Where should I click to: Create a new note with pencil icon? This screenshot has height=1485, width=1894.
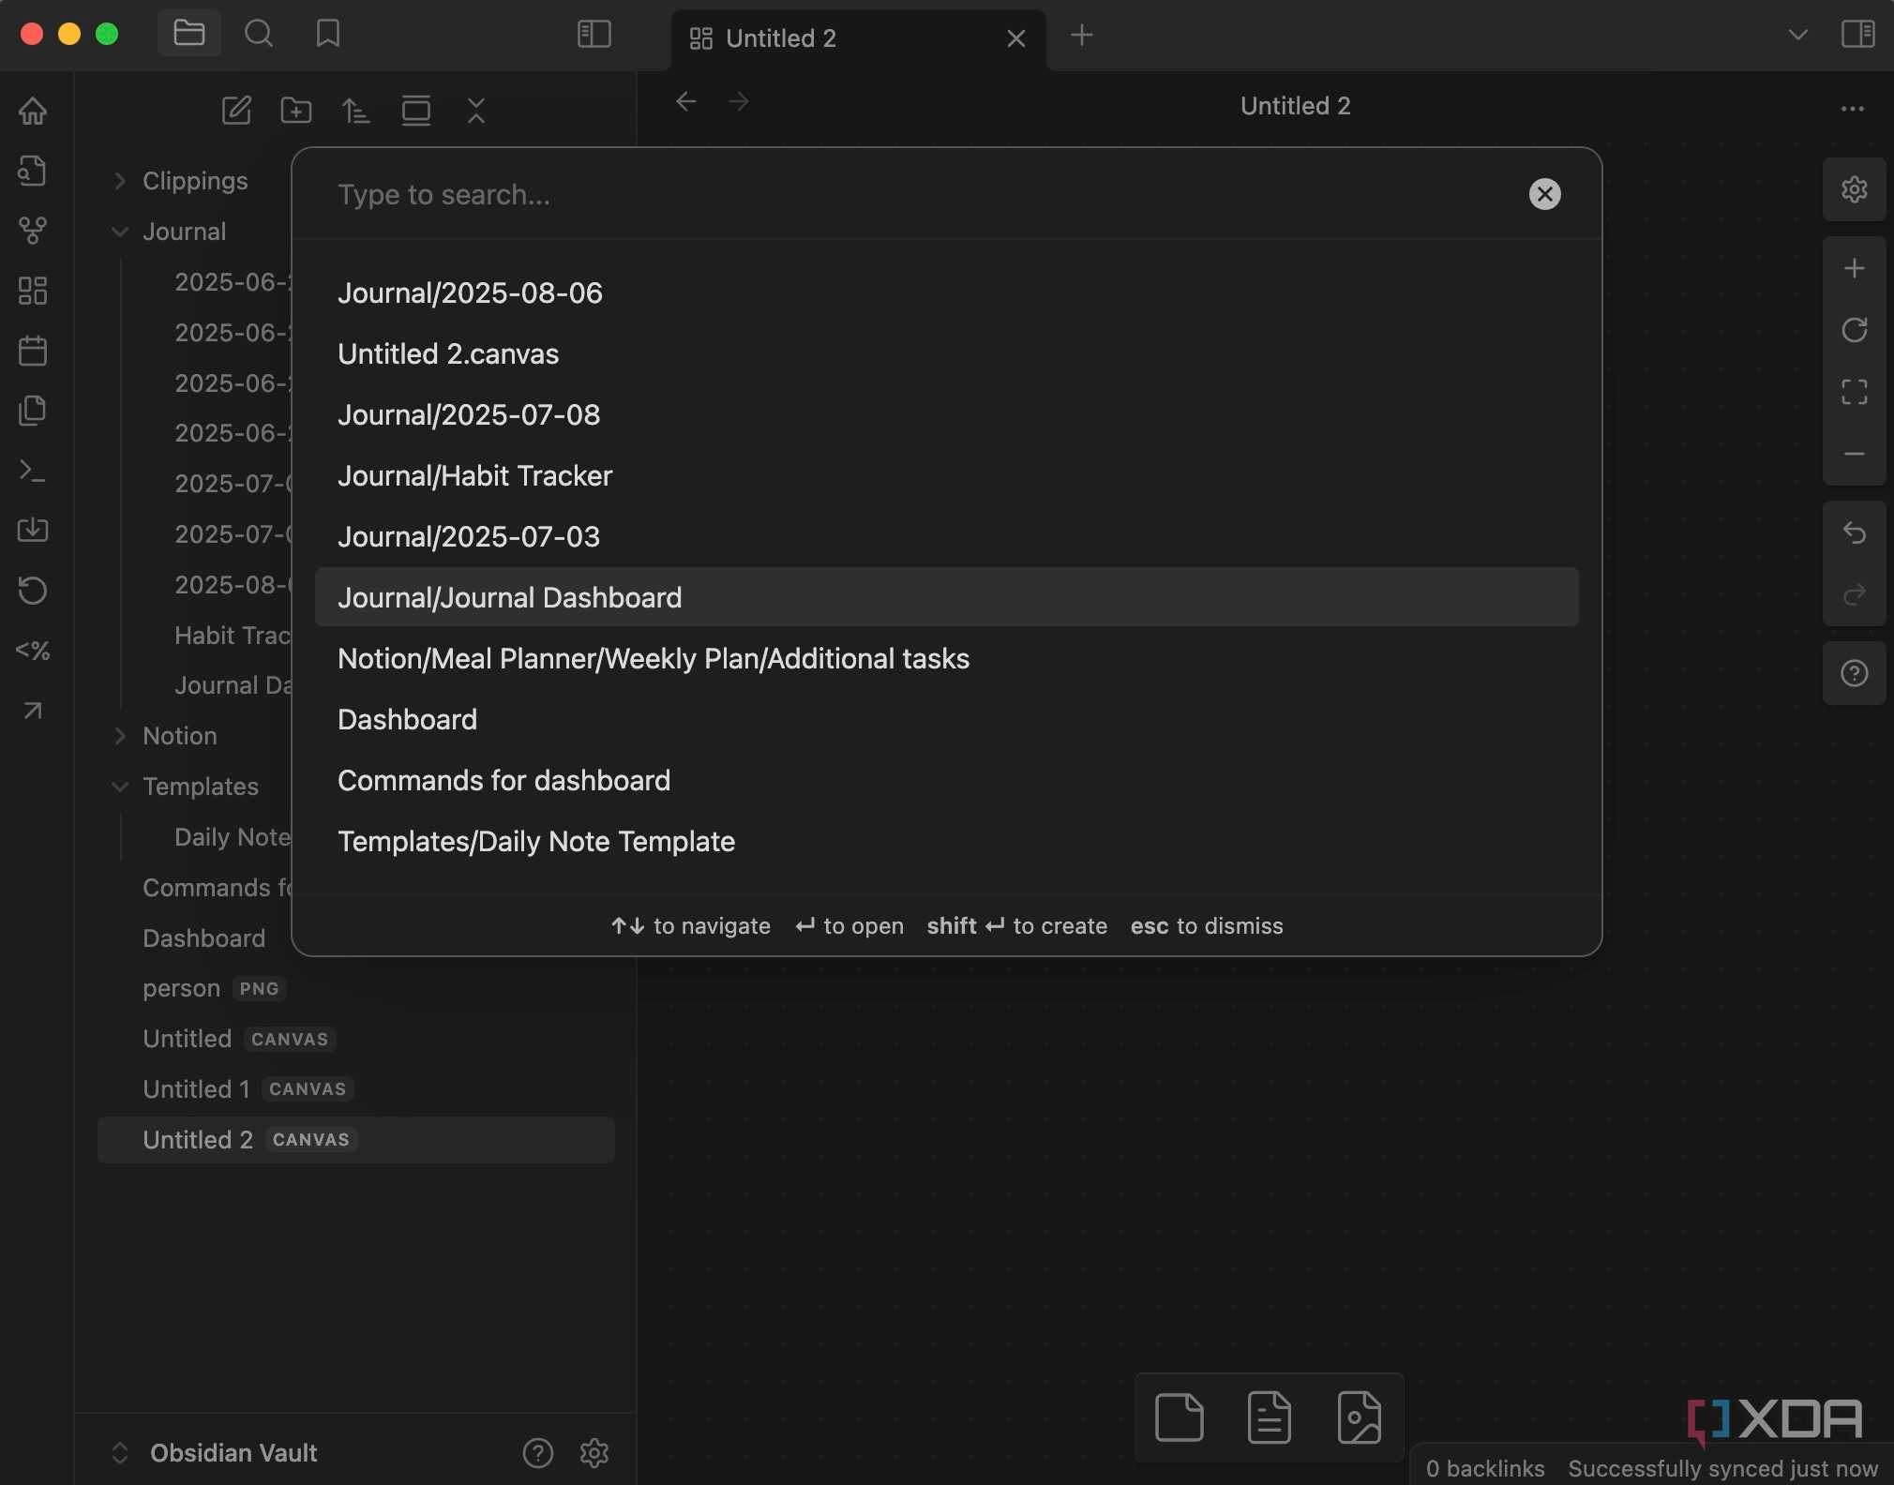point(236,110)
